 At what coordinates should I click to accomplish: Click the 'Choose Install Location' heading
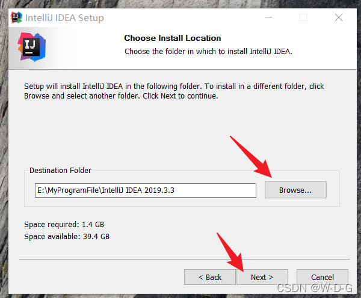[x=173, y=38]
